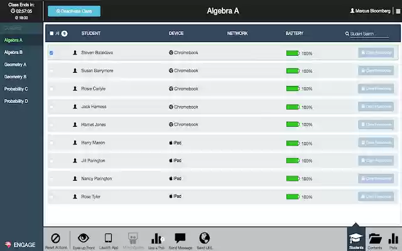Screen dimensions: 402x251
Task: Click the faded button in Jack Harness's row
Action: (376, 107)
